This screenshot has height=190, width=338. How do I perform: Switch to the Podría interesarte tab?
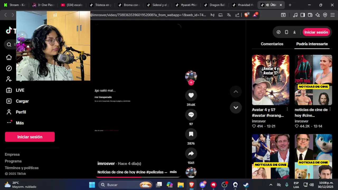coord(312,44)
